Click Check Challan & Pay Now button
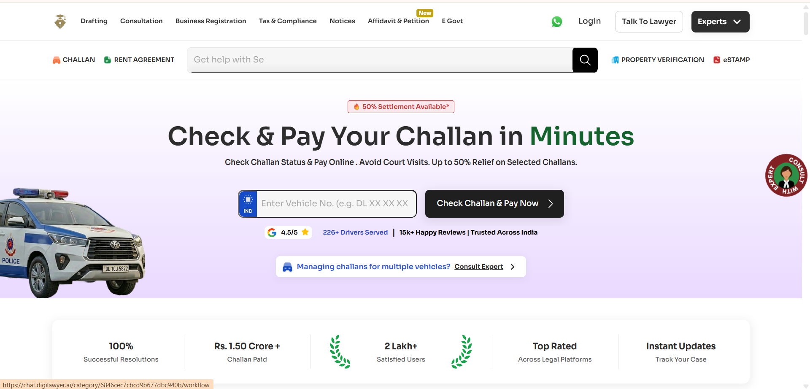Viewport: 810px width, 389px height. tap(494, 204)
